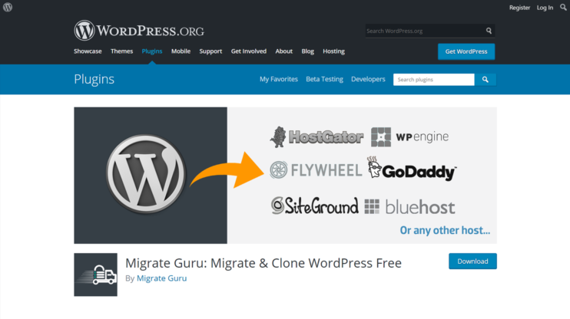Click the Log In link
This screenshot has height=319, width=570.
click(545, 7)
